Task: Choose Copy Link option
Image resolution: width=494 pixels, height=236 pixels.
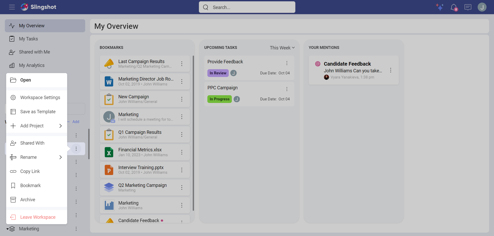Action: click(x=37, y=171)
